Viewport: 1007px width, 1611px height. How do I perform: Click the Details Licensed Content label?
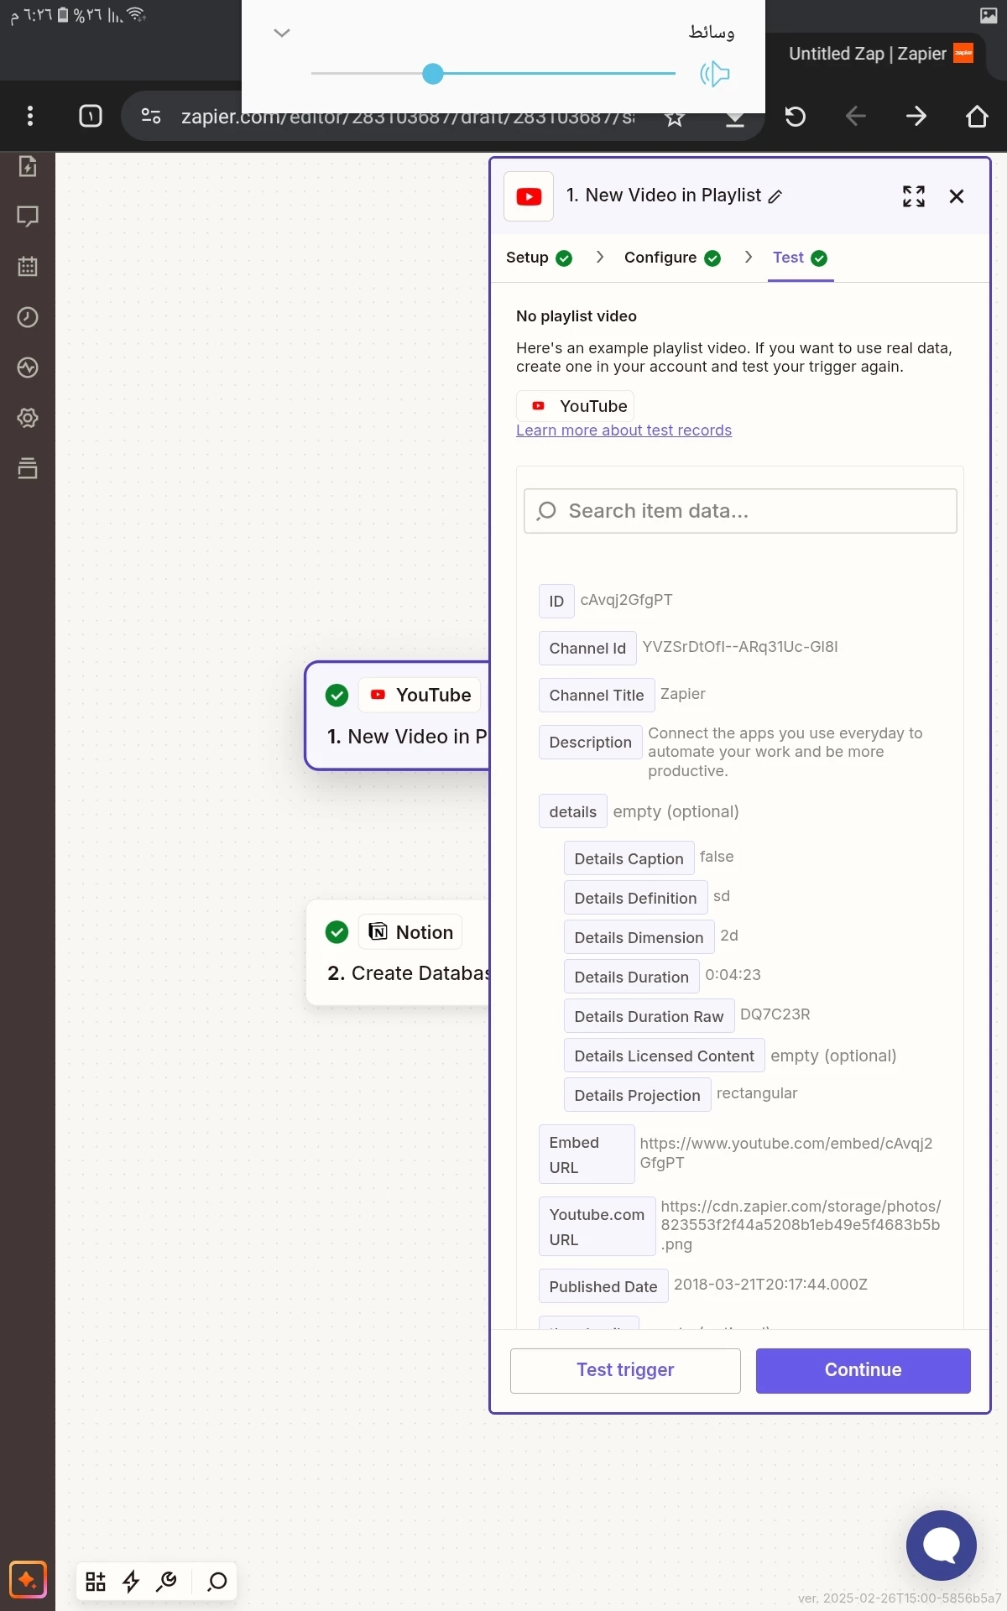coord(664,1056)
